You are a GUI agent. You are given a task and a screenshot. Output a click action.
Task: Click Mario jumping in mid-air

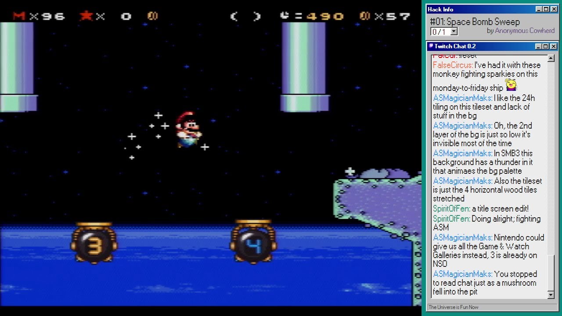188,129
